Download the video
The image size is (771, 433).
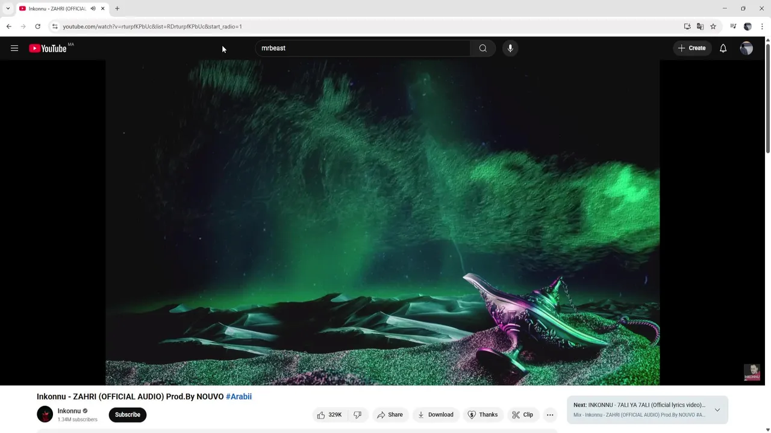coord(435,414)
